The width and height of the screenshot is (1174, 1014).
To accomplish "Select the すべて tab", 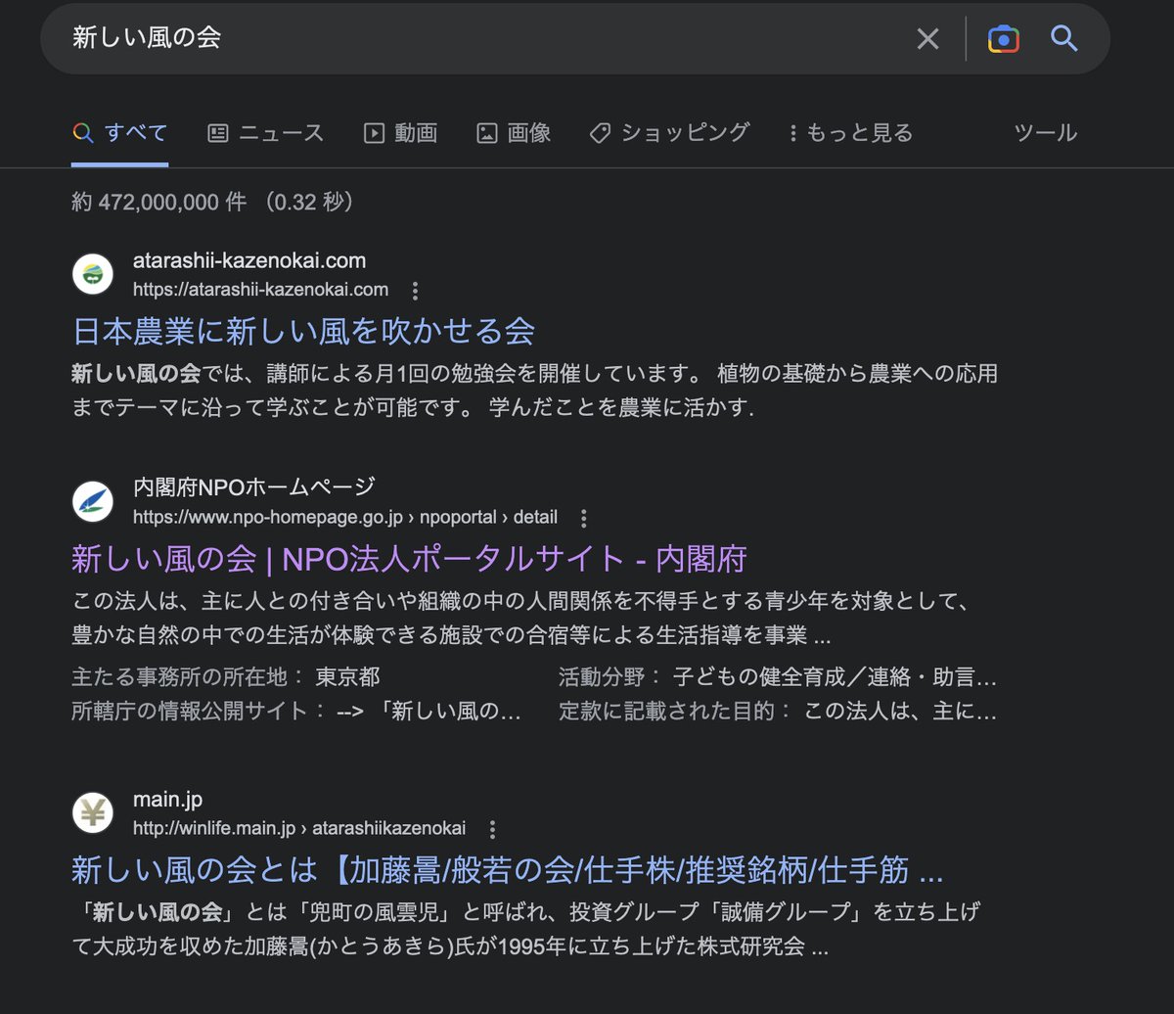I will click(x=120, y=133).
